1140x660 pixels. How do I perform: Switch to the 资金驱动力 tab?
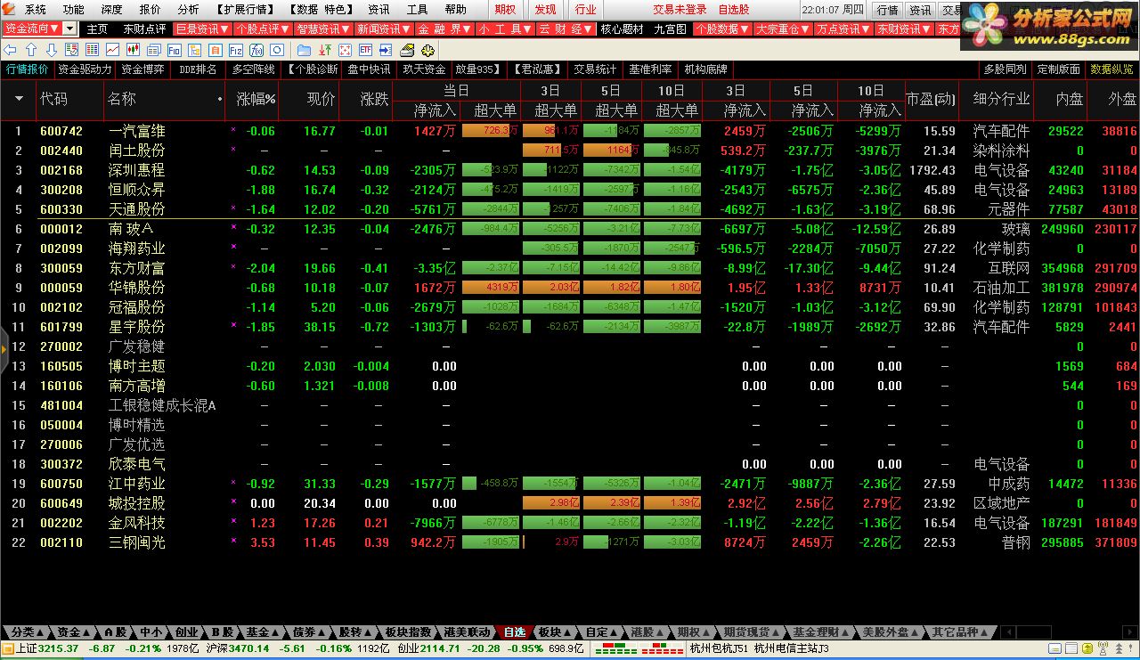point(85,69)
